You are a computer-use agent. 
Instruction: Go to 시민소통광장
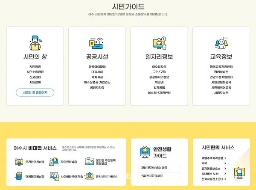coord(35,72)
